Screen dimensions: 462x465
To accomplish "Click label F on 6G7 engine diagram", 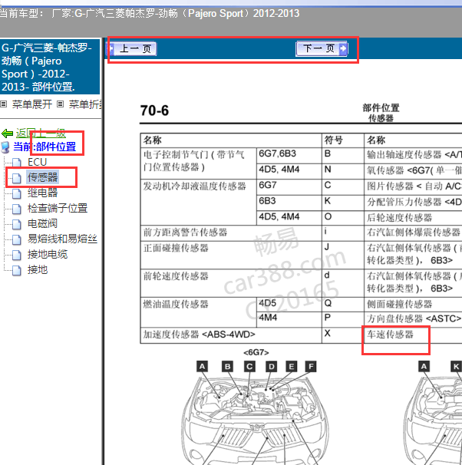I will pyautogui.click(x=311, y=367).
